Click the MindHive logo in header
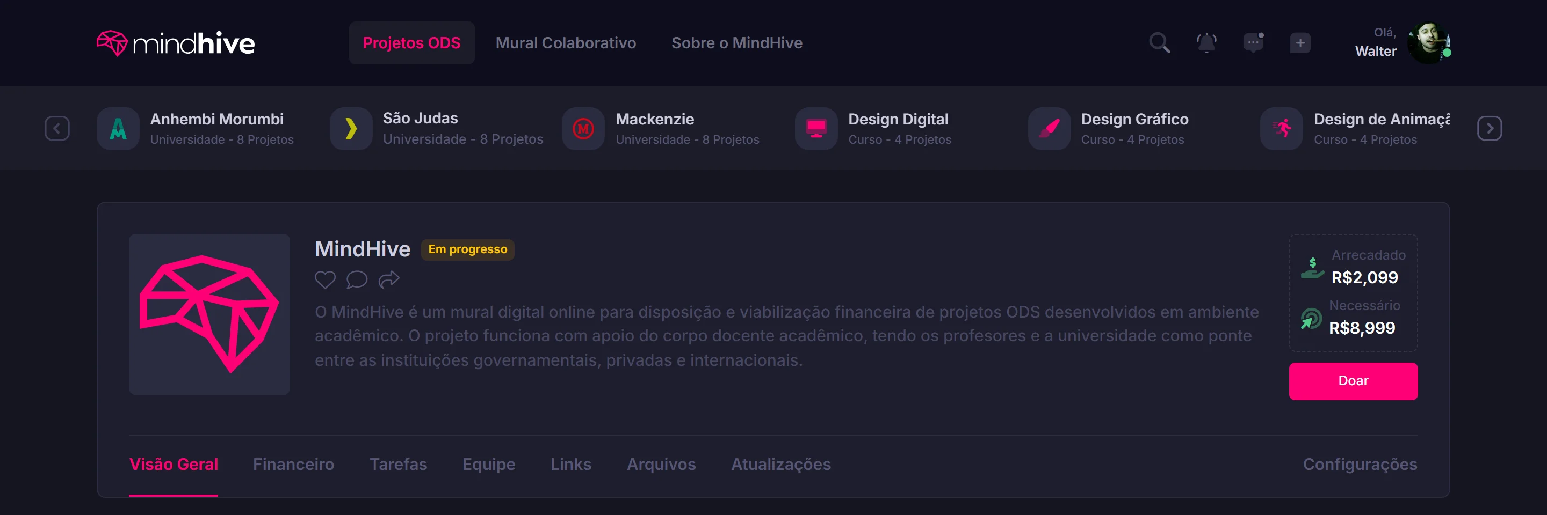The image size is (1547, 515). (175, 43)
